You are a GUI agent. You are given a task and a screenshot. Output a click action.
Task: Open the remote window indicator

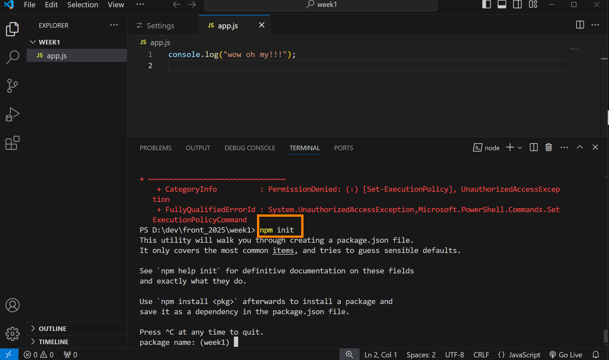tap(9, 354)
